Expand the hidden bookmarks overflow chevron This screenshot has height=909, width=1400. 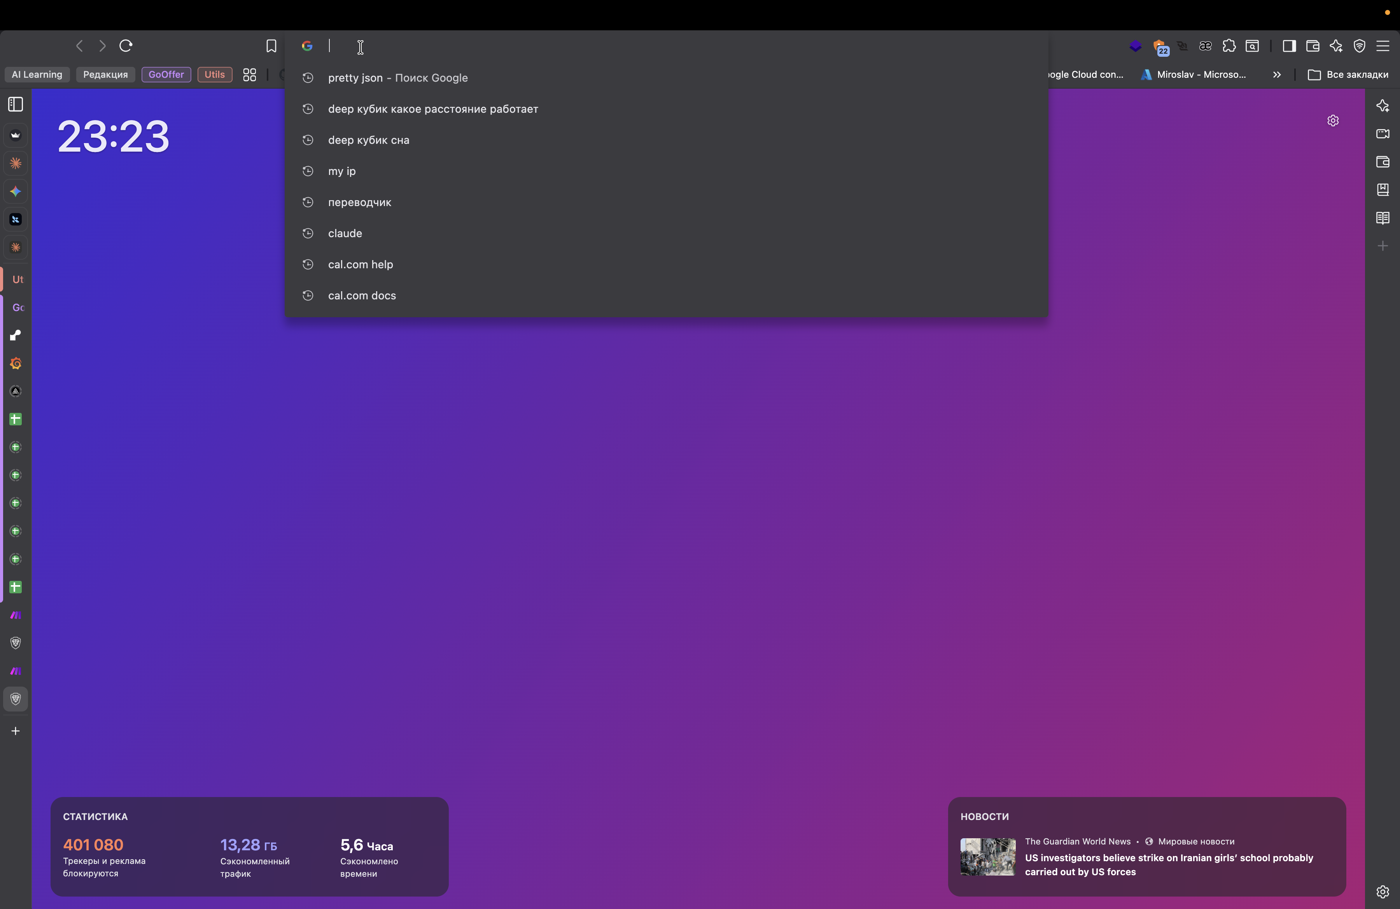click(1276, 75)
